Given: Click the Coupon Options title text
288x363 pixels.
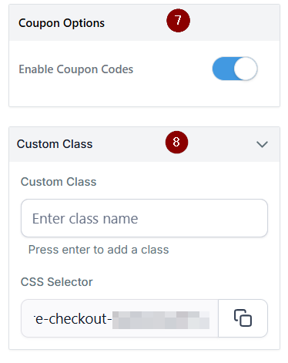Looking at the screenshot, I should tap(62, 23).
